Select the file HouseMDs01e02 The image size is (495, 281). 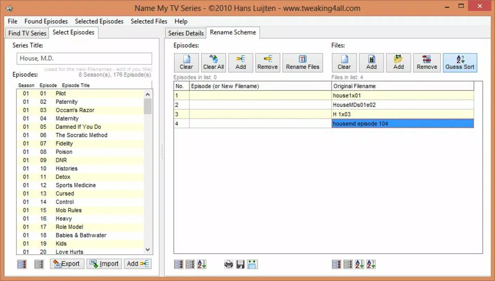pyautogui.click(x=403, y=105)
